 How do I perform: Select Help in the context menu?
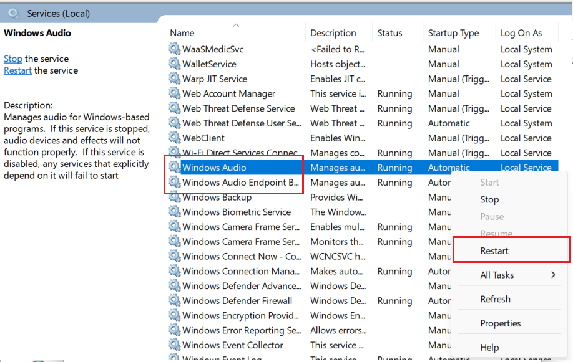coord(489,348)
